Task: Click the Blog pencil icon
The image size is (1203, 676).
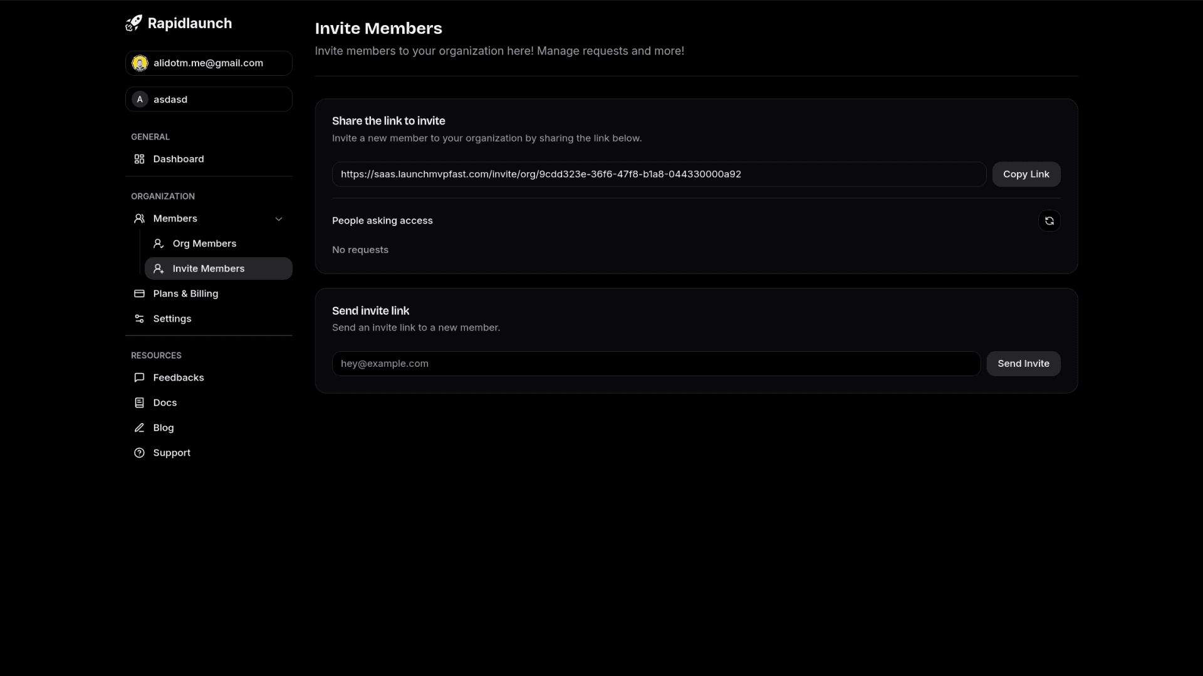Action: tap(139, 428)
